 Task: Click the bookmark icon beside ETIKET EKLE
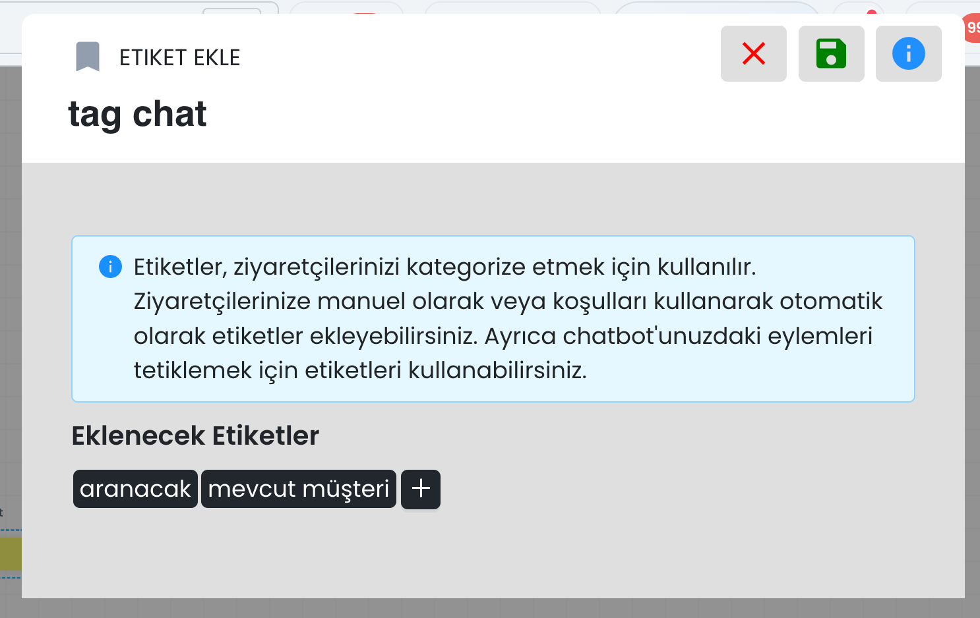tap(88, 57)
